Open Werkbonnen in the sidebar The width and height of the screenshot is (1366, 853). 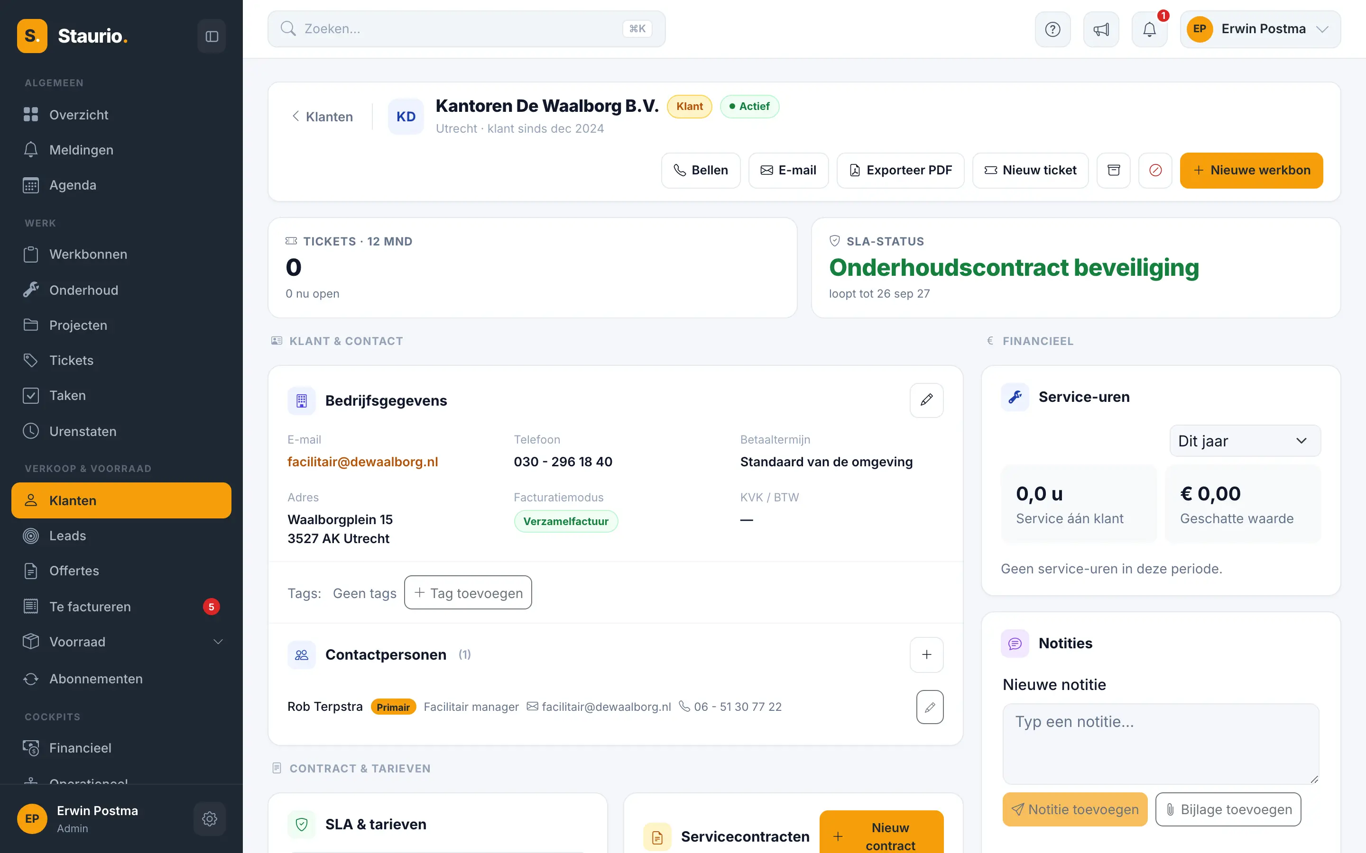tap(121, 254)
